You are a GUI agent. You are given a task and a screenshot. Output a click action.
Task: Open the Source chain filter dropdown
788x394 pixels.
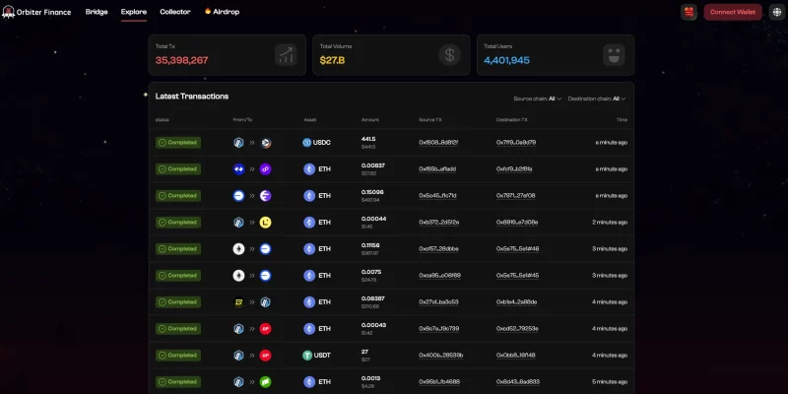(537, 99)
